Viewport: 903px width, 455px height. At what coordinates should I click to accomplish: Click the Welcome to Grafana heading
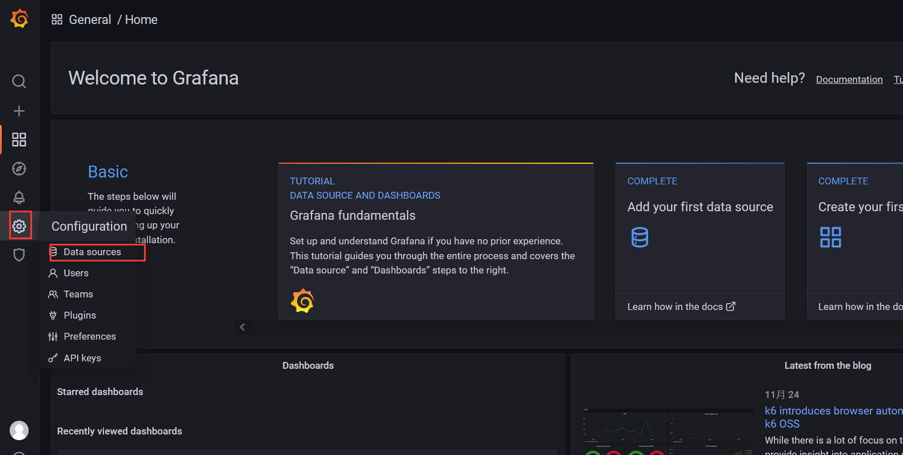tap(154, 78)
